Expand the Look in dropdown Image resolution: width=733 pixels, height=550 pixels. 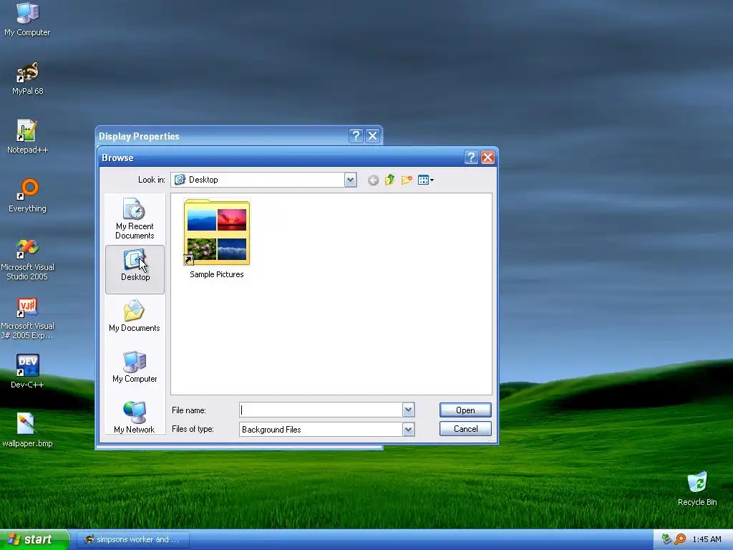click(350, 180)
